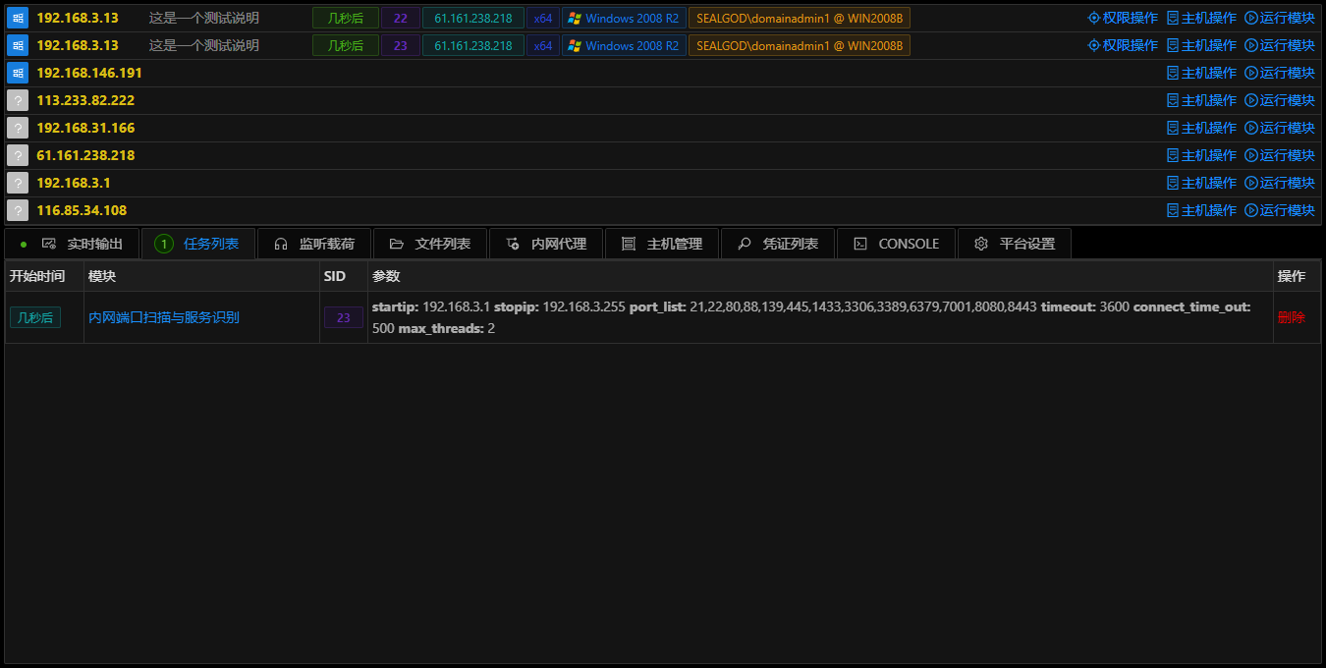Open the CONSOLE tab
This screenshot has width=1326, height=668.
coord(896,244)
